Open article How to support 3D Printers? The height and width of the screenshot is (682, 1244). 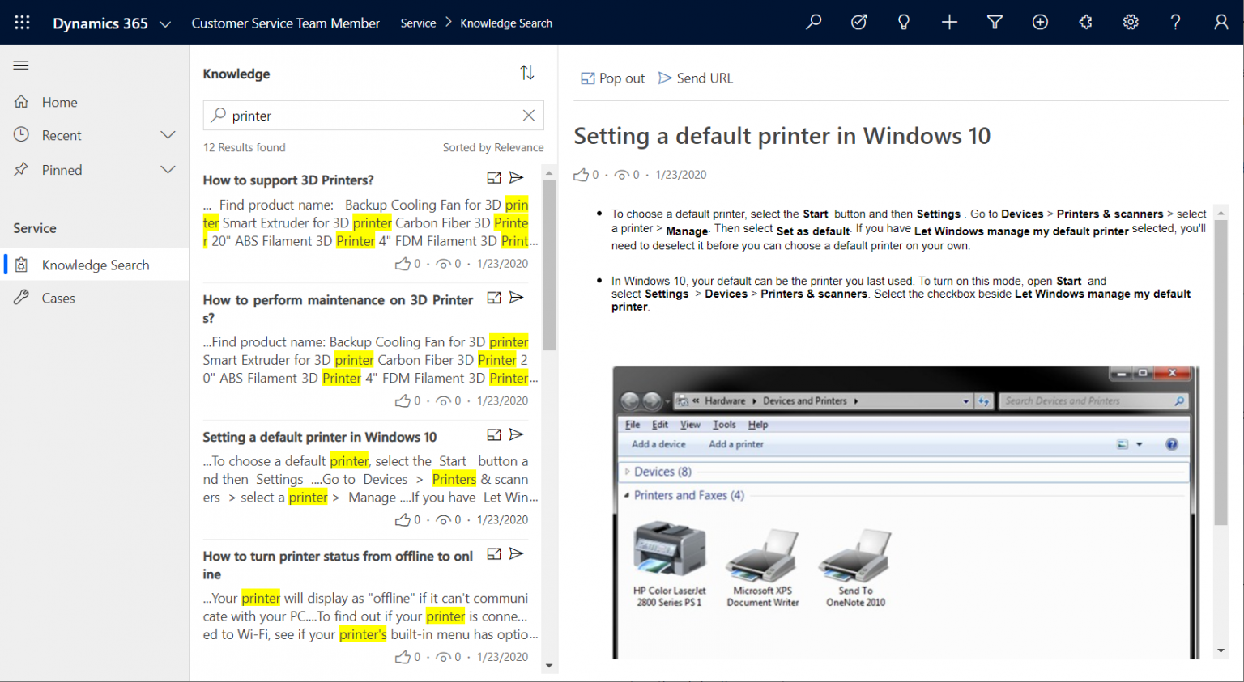[x=288, y=180]
